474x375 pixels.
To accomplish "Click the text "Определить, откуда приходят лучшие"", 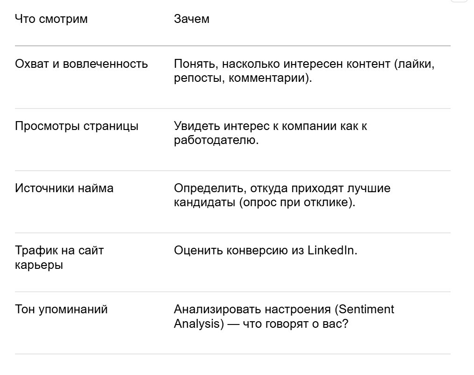I will point(282,188).
